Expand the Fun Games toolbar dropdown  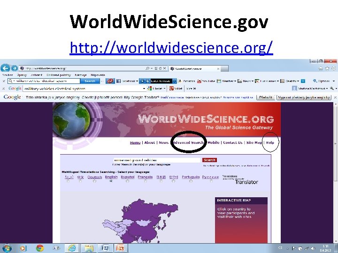(x=277, y=82)
